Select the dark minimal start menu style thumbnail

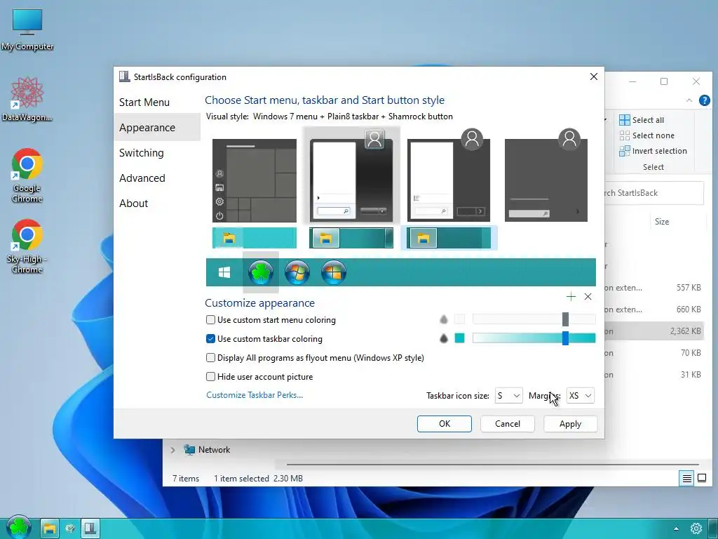pyautogui.click(x=546, y=176)
